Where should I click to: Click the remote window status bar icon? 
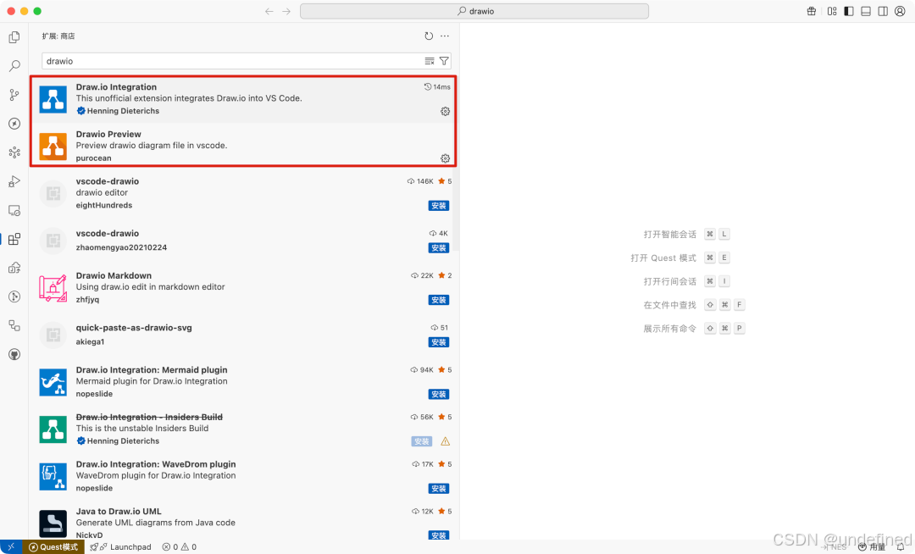pos(11,547)
